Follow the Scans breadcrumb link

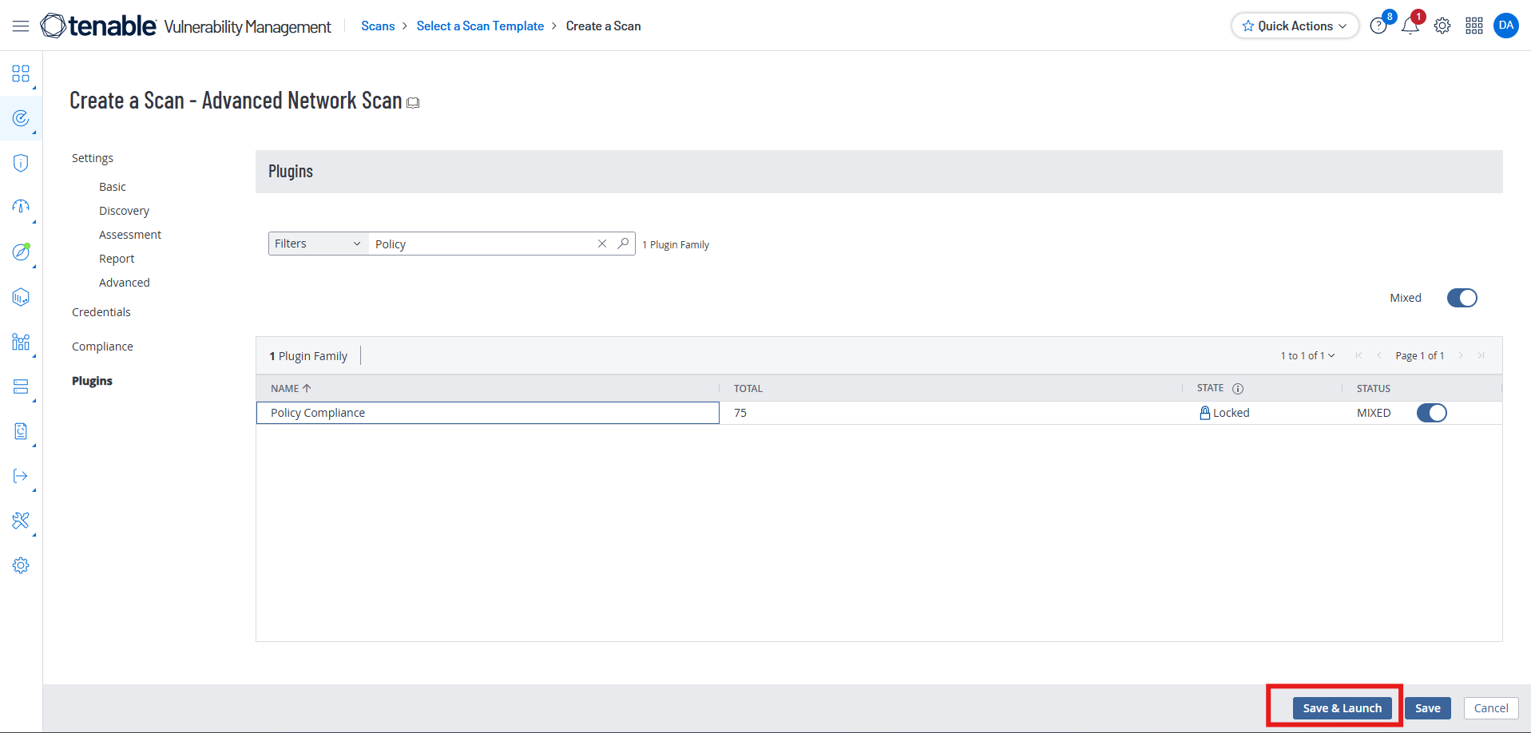pos(378,26)
